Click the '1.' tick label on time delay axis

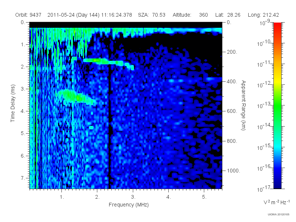23,45
